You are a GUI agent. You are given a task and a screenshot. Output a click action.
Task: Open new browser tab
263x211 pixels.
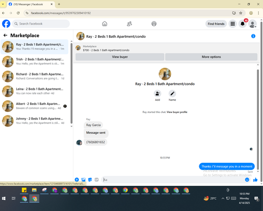[59, 4]
